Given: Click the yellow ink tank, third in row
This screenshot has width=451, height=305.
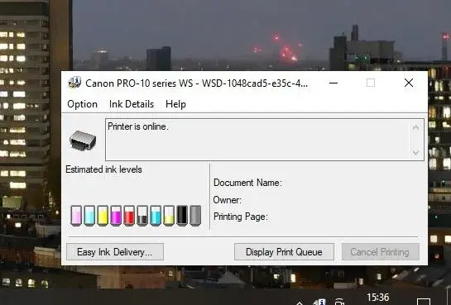Looking at the screenshot, I should [x=103, y=216].
